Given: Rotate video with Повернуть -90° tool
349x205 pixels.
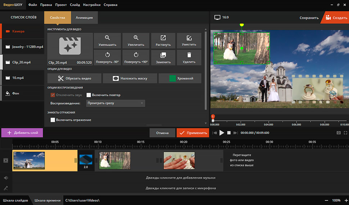Looking at the screenshot, I should click(x=107, y=57).
